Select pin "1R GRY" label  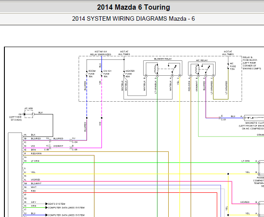pyautogui.click(x=30, y=202)
